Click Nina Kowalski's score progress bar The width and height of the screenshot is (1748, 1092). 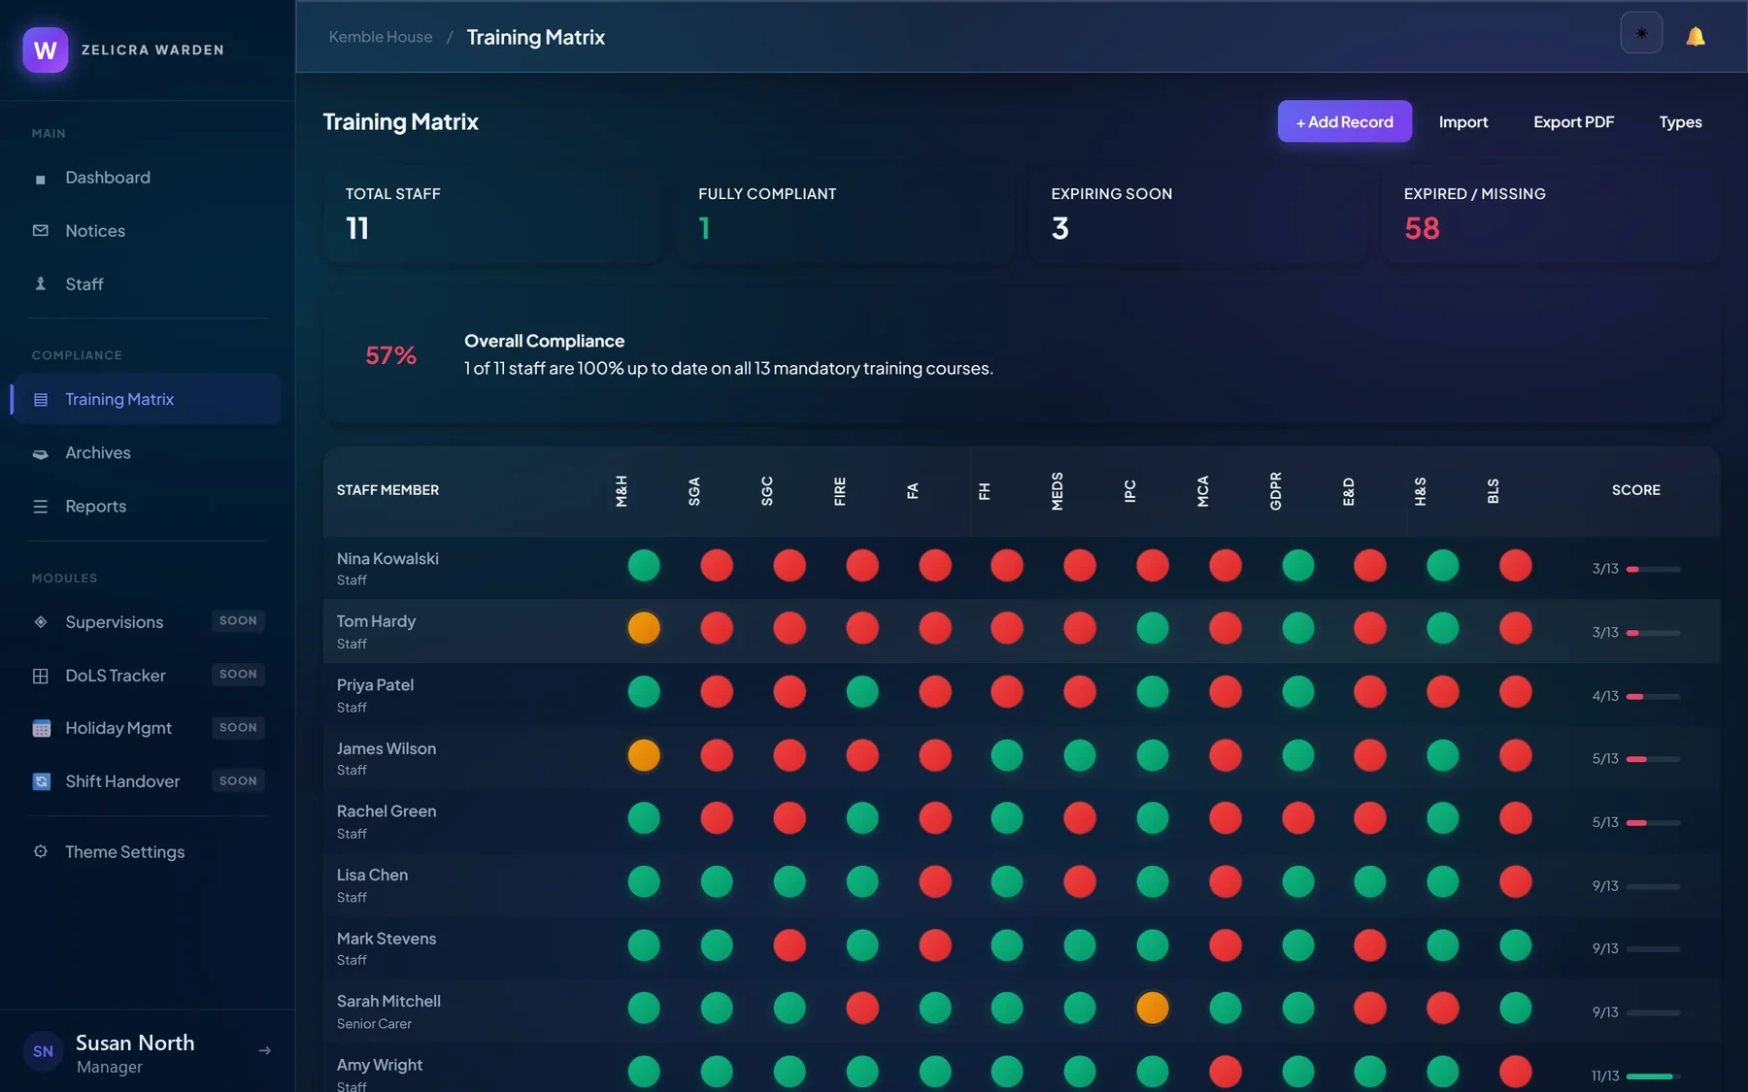(x=1653, y=569)
